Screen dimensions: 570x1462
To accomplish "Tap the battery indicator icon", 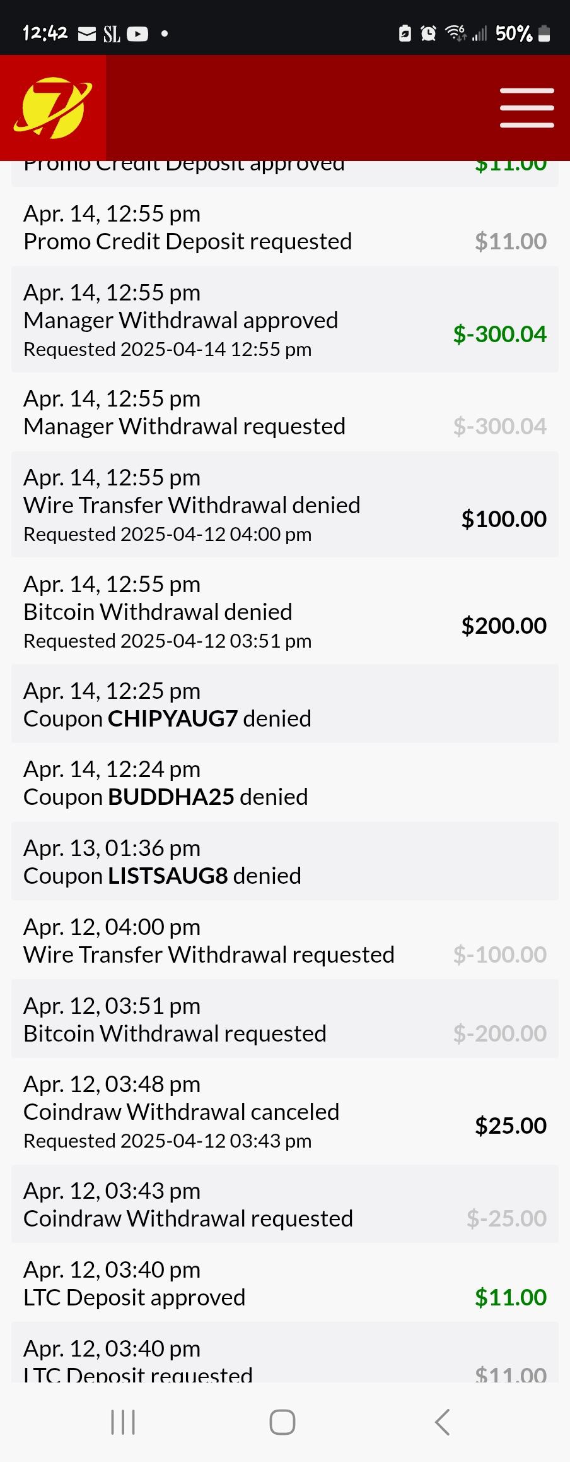I will click(545, 33).
